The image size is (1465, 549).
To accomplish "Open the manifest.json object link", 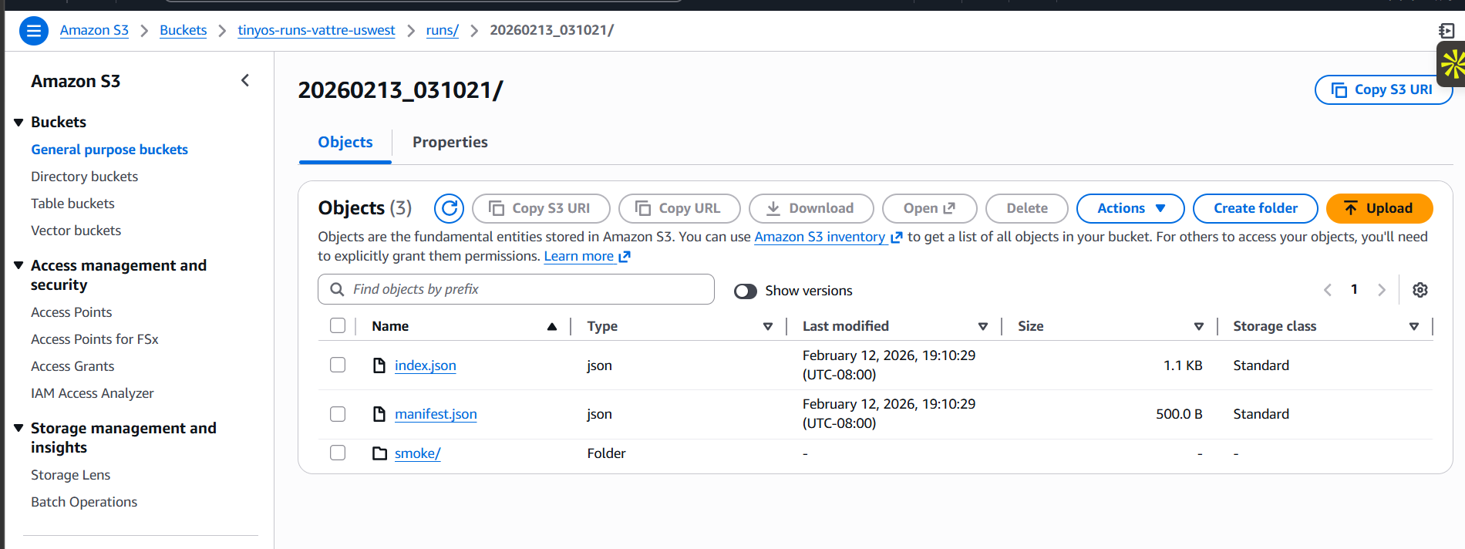I will [436, 414].
